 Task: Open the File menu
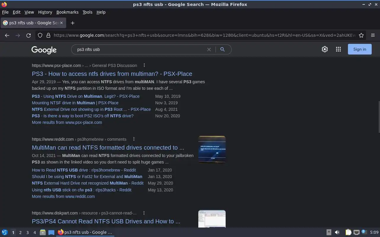(5, 12)
